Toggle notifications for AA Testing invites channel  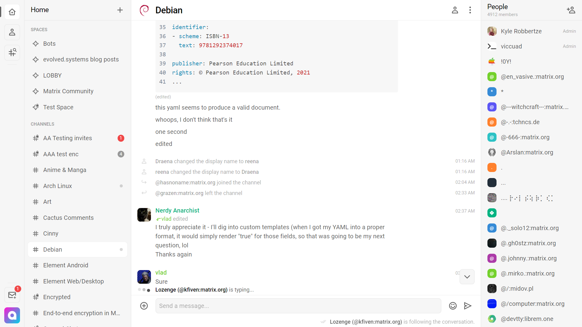pyautogui.click(x=121, y=138)
